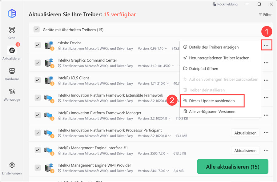Select Details des Treibers anzeigen
The height and width of the screenshot is (182, 277).
[220, 47]
